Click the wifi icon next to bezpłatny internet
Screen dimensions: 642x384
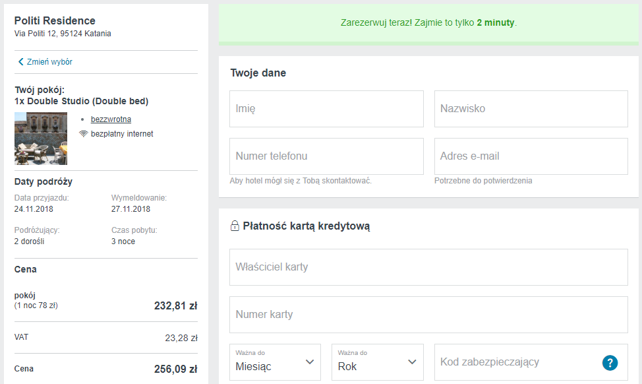pyautogui.click(x=84, y=133)
